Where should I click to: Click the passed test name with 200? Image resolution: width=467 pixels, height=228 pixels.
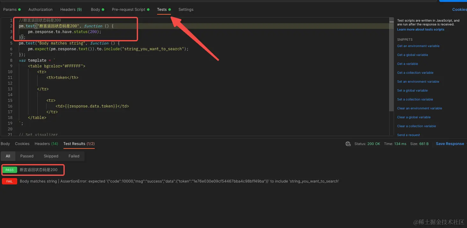pos(39,170)
